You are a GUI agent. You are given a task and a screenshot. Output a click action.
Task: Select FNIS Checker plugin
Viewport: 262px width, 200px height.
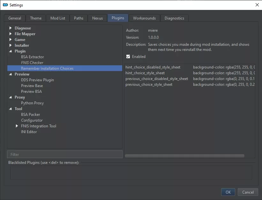(32, 63)
